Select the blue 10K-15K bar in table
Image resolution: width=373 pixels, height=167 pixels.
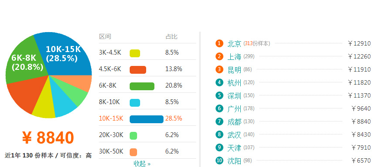(147, 119)
